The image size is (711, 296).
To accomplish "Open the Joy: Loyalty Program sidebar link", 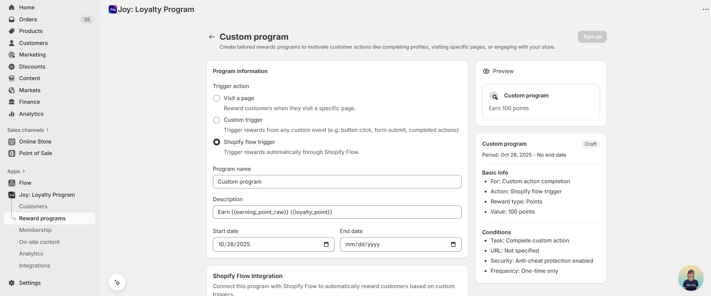I will point(47,195).
